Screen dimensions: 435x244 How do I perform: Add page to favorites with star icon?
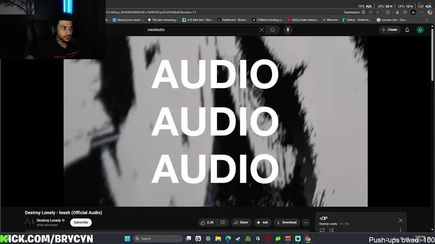tap(378, 12)
